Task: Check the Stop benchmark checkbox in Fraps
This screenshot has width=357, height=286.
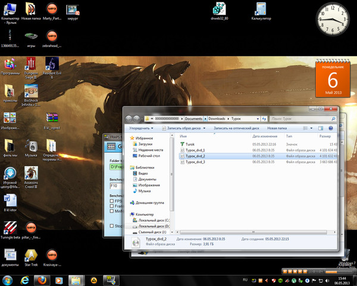Action: [x=112, y=226]
